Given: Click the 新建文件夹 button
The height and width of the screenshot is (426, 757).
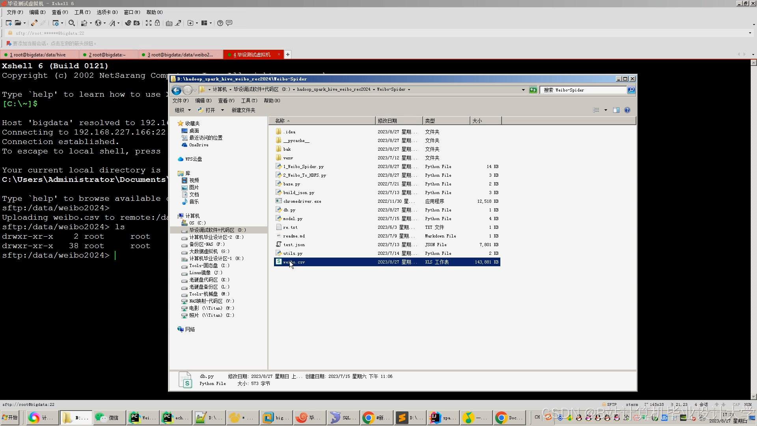Looking at the screenshot, I should pyautogui.click(x=243, y=110).
